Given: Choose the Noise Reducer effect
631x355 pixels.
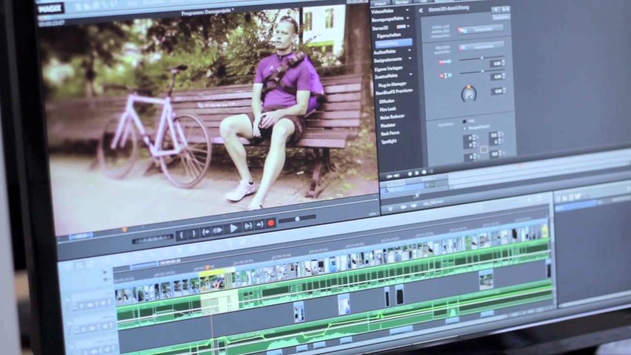Looking at the screenshot, I should click(392, 116).
